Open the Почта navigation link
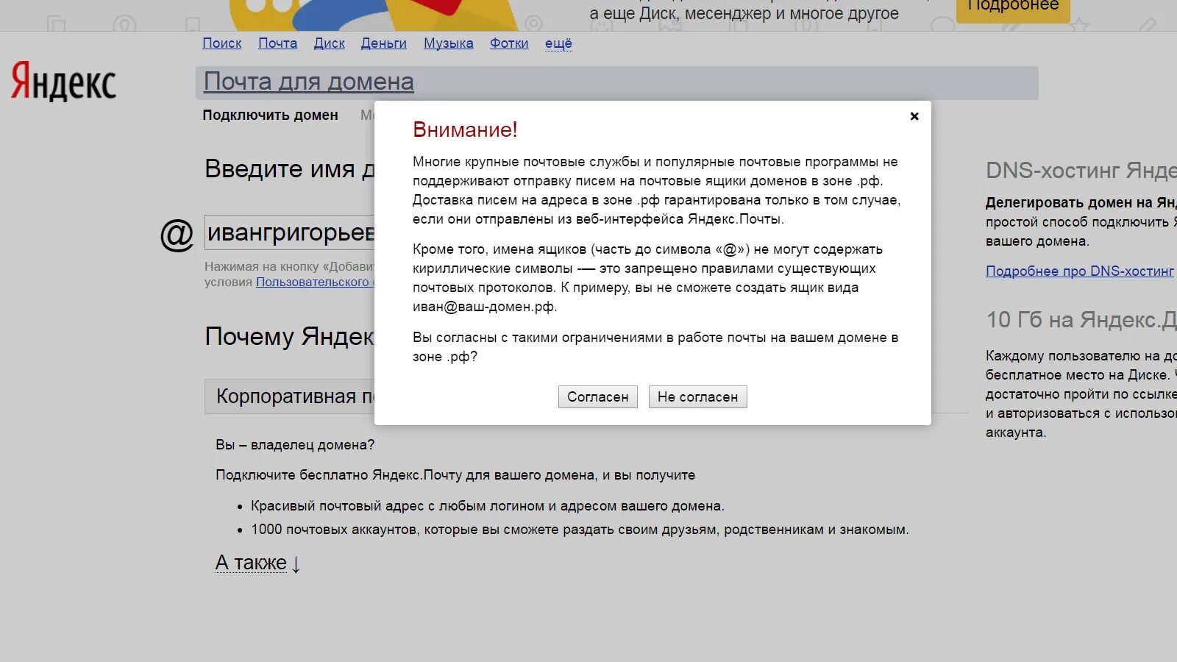 pos(278,43)
